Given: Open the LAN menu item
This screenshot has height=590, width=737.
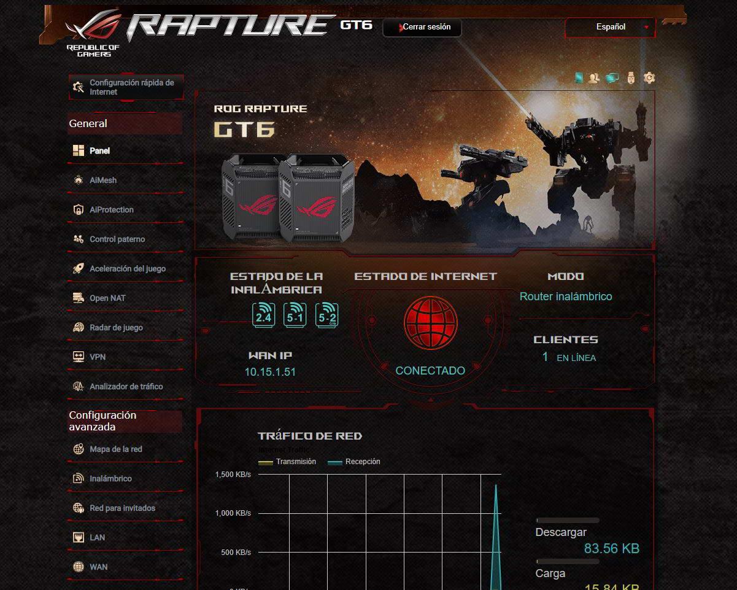Looking at the screenshot, I should click(x=125, y=537).
